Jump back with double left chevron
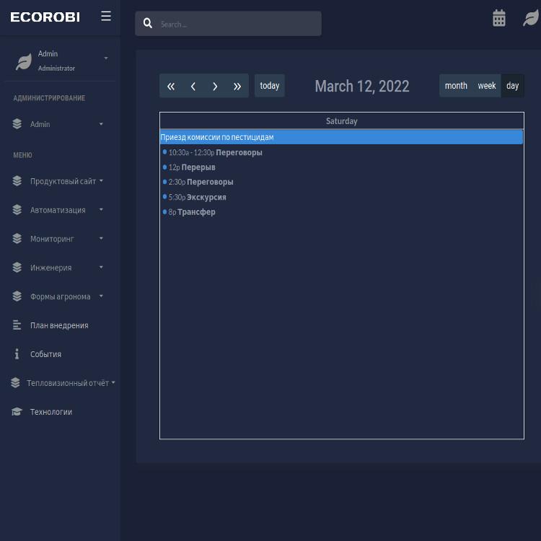 pyautogui.click(x=171, y=86)
